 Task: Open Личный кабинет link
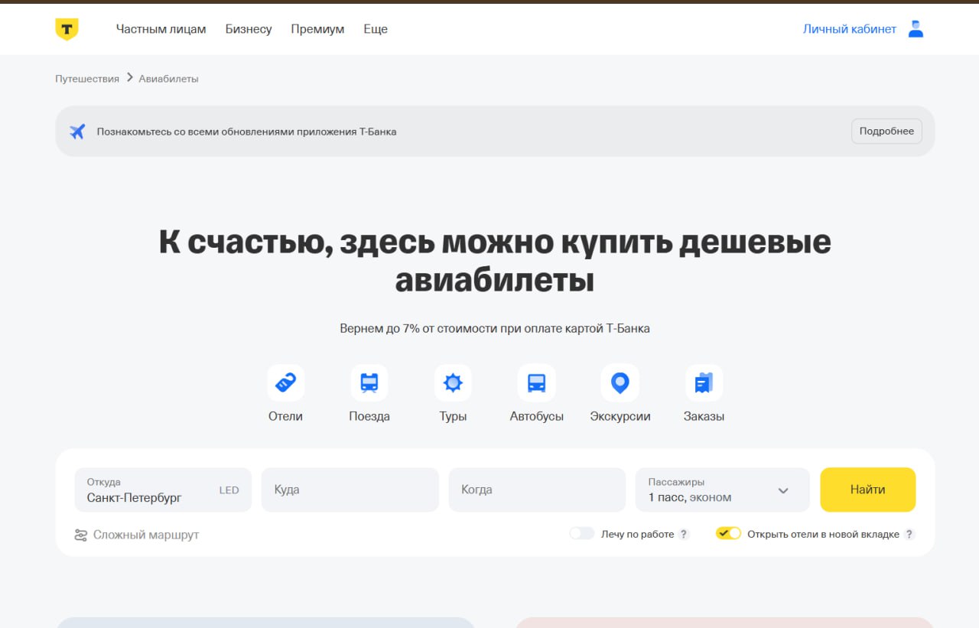(850, 29)
